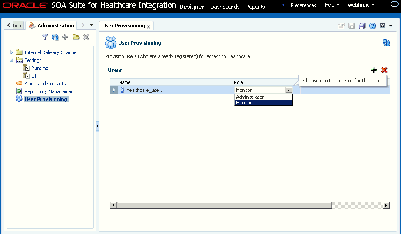Add a new user with green plus
The image size is (401, 234).
click(374, 70)
